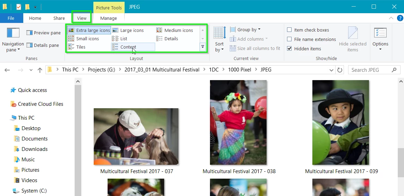Screen dimensions: 404x196
Task: Open the Add columns dropdown
Action: coord(249,39)
